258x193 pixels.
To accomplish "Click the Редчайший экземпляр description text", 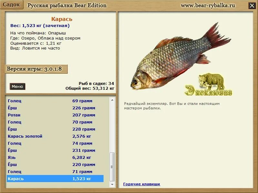I will click(172, 106).
